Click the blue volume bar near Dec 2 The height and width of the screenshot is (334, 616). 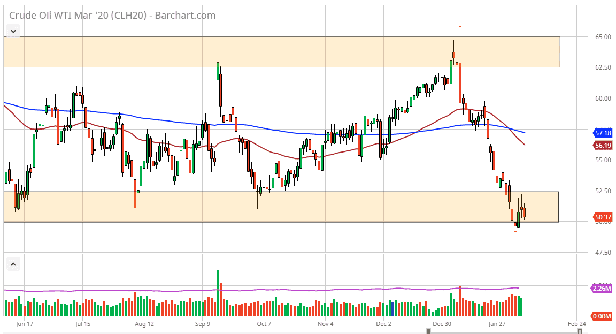[392, 309]
